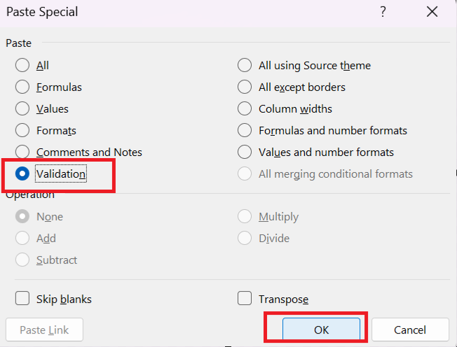The height and width of the screenshot is (347, 457).
Task: Select All except borders option
Action: (245, 87)
